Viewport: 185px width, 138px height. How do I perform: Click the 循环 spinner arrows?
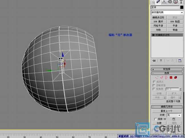(180, 98)
